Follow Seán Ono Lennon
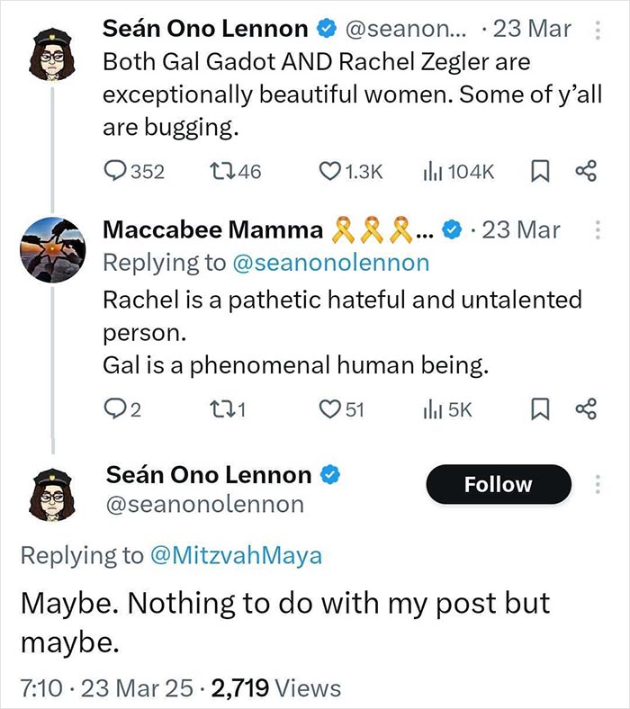This screenshot has width=630, height=709. tap(498, 485)
